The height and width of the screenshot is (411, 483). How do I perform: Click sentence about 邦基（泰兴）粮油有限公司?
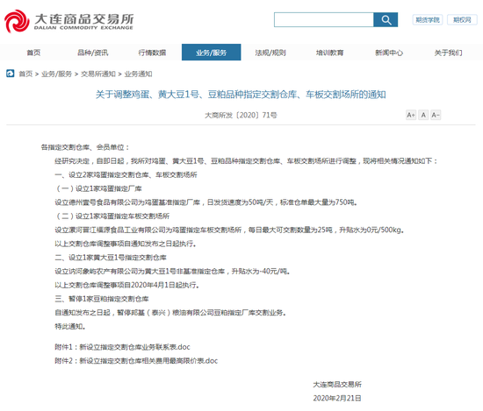pos(170,313)
